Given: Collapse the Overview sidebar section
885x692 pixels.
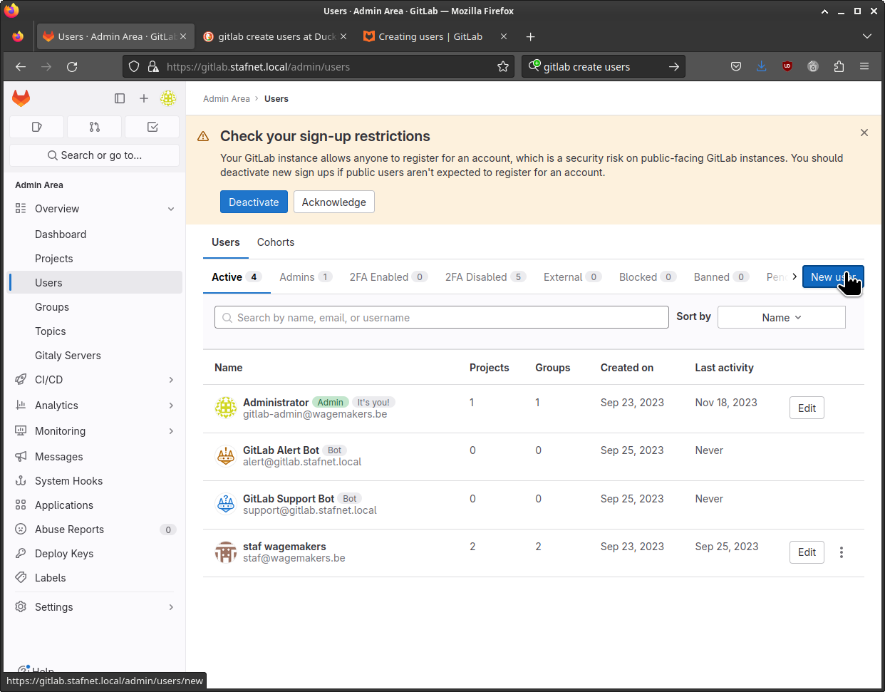Looking at the screenshot, I should 171,209.
